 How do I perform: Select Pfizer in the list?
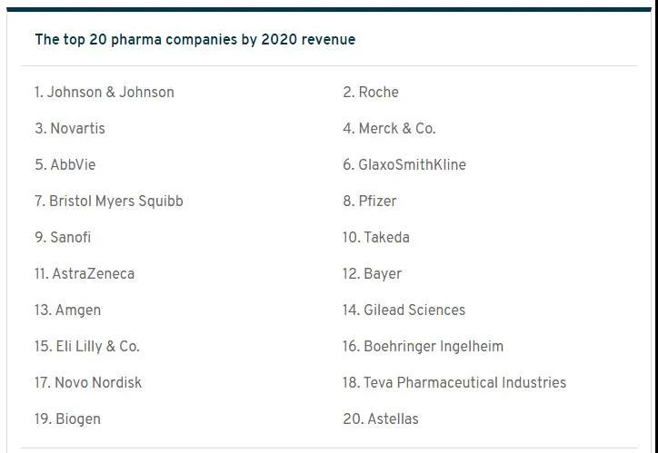point(369,202)
